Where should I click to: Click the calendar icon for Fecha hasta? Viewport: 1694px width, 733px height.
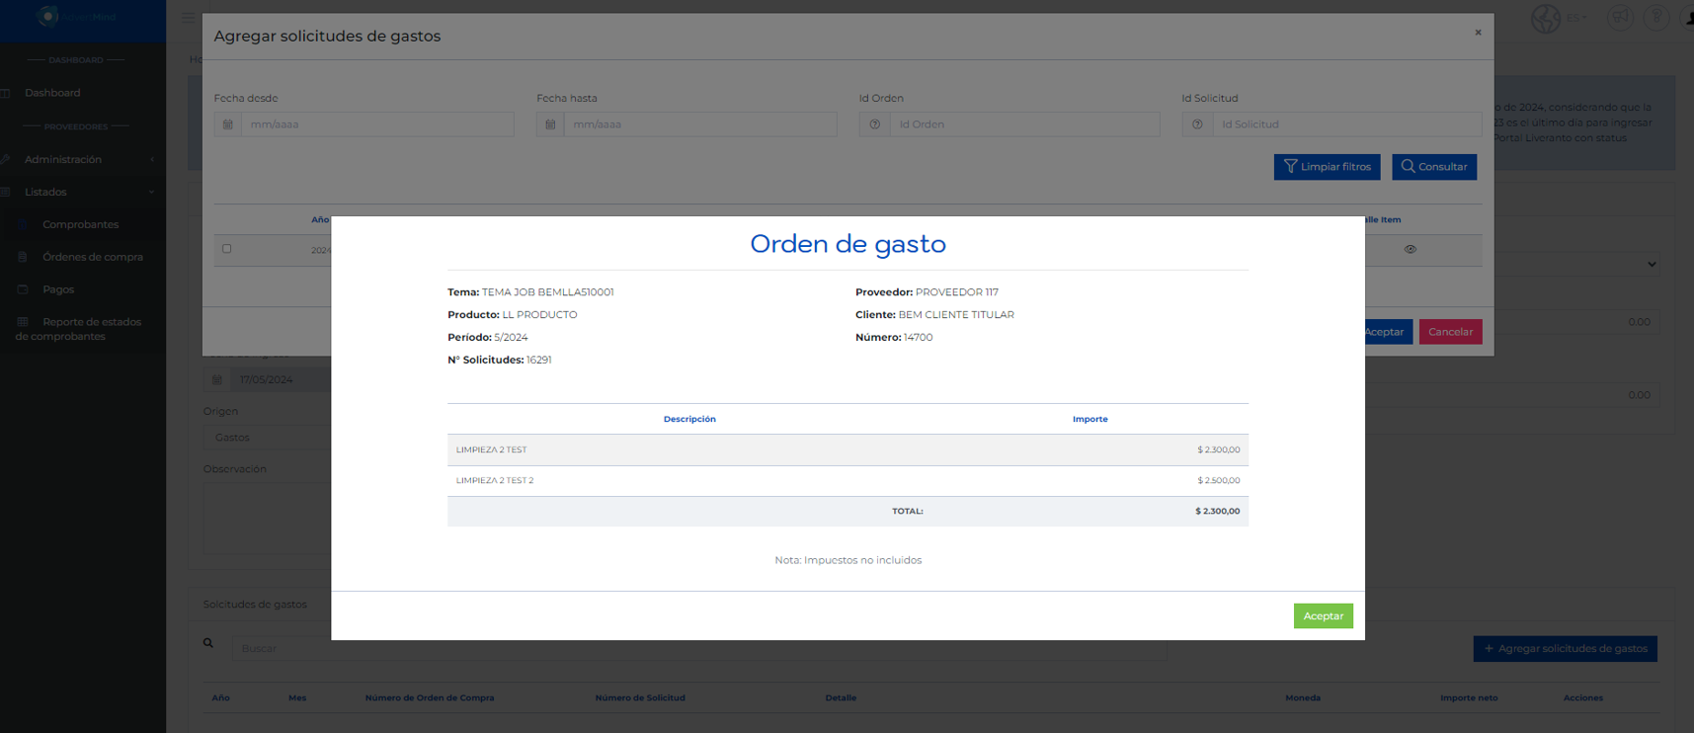click(x=550, y=124)
